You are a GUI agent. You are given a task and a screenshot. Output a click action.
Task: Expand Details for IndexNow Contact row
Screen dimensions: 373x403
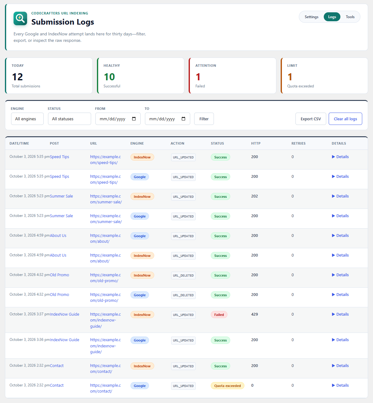tap(340, 365)
